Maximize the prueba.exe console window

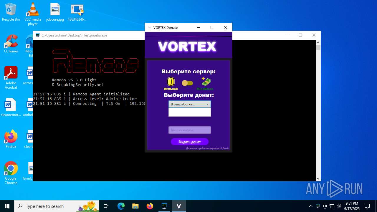tap(300, 35)
